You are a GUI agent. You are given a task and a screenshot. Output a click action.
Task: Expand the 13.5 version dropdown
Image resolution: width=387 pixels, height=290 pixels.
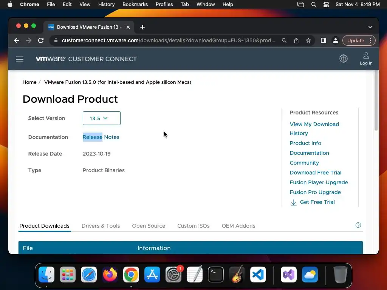(x=101, y=118)
